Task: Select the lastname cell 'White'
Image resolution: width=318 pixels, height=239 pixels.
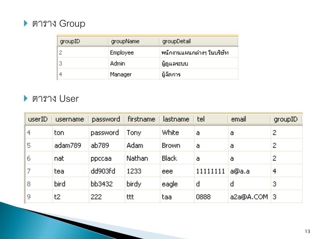Action: point(177,133)
